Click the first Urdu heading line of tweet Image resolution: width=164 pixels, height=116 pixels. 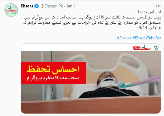(x=149, y=12)
